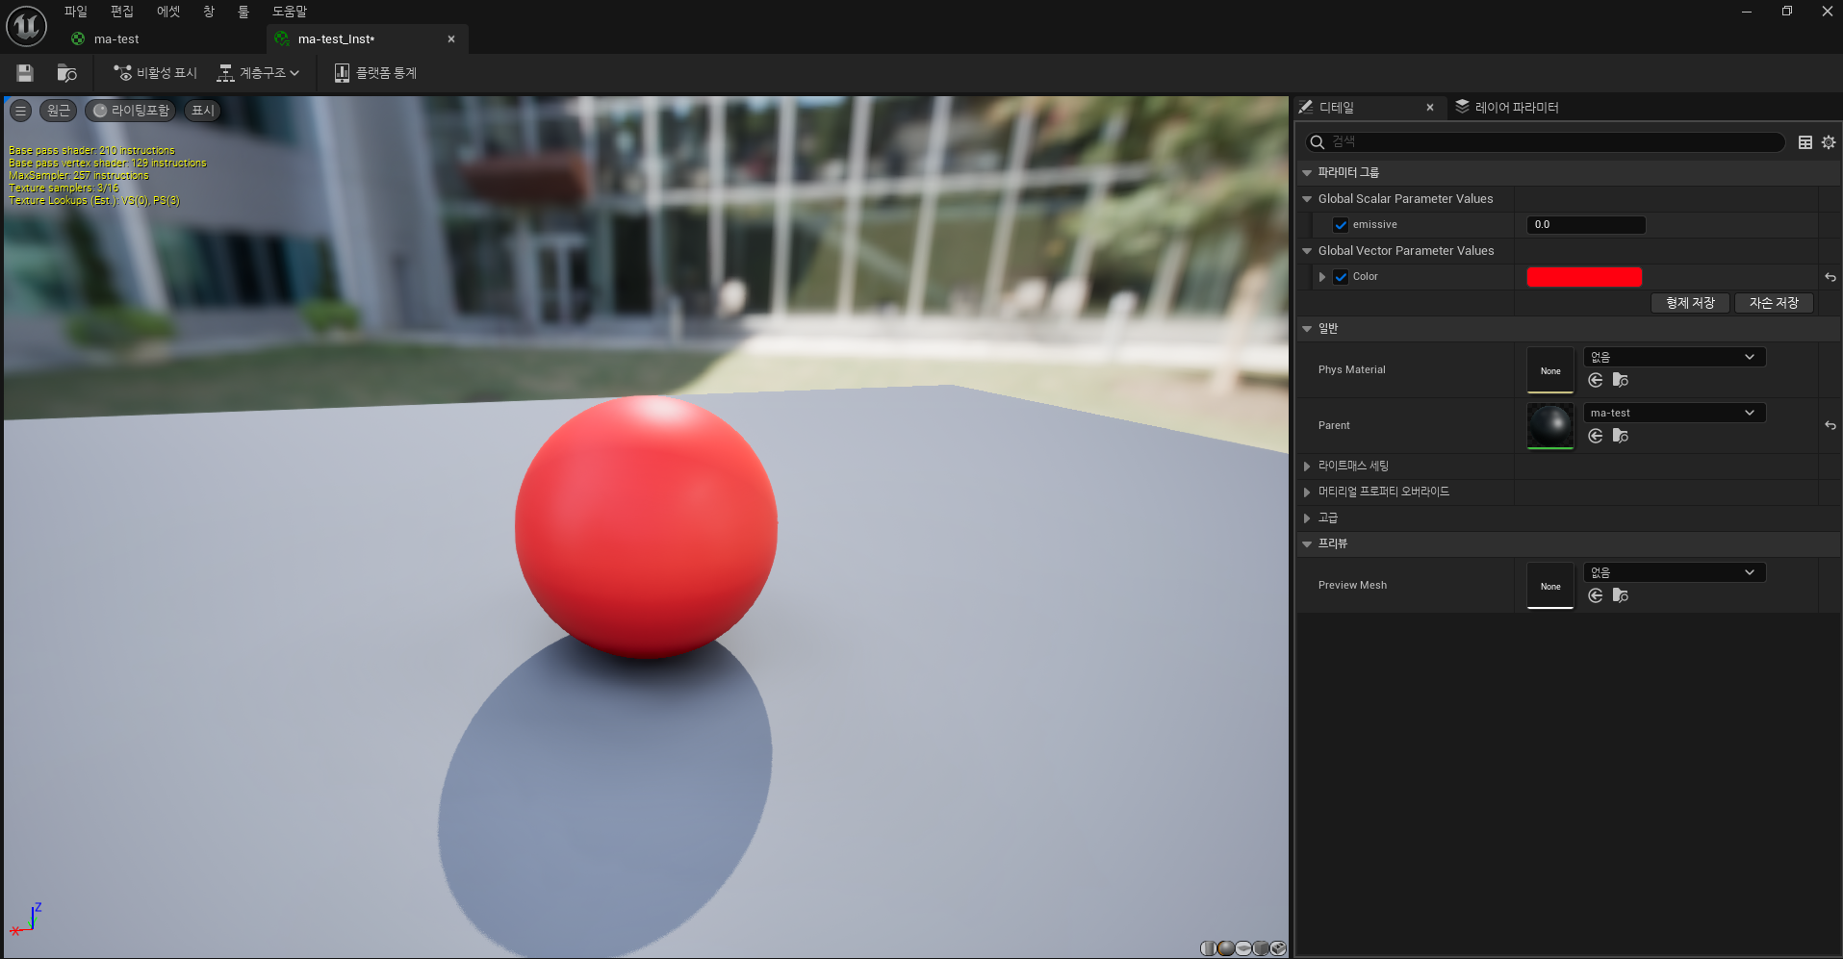Reset Parent to default value

pyautogui.click(x=1830, y=425)
